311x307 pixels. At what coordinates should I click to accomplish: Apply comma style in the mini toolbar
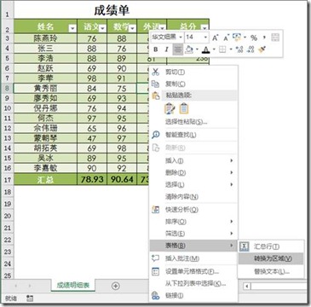coord(264,38)
